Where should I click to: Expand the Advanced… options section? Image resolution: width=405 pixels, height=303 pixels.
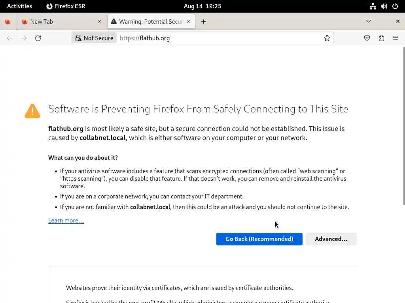pyautogui.click(x=331, y=239)
